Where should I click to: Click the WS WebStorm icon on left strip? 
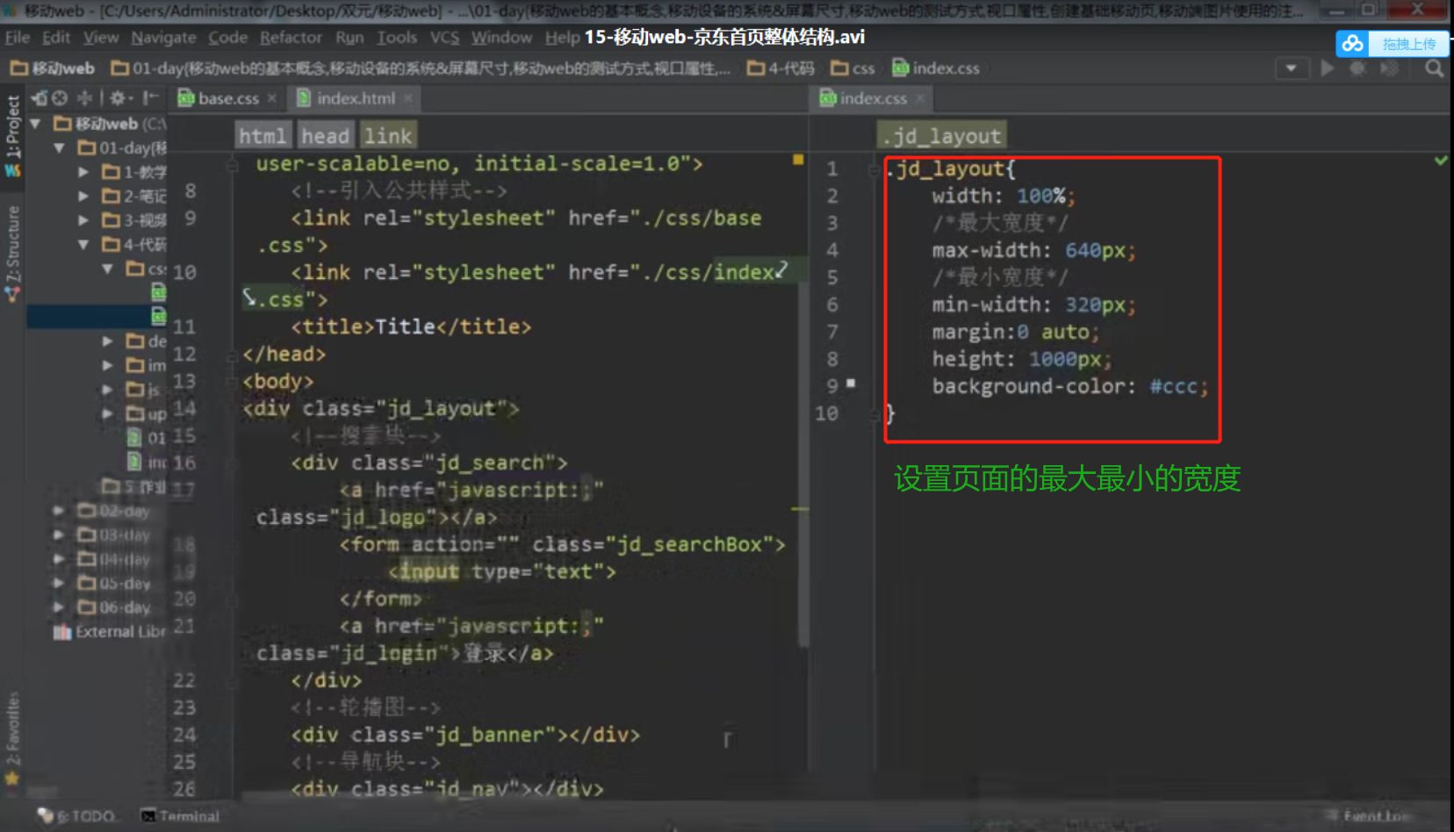click(12, 170)
